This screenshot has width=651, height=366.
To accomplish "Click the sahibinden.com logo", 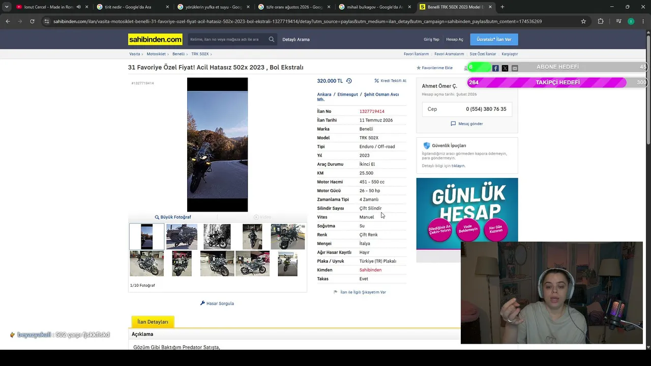I will pos(155,39).
